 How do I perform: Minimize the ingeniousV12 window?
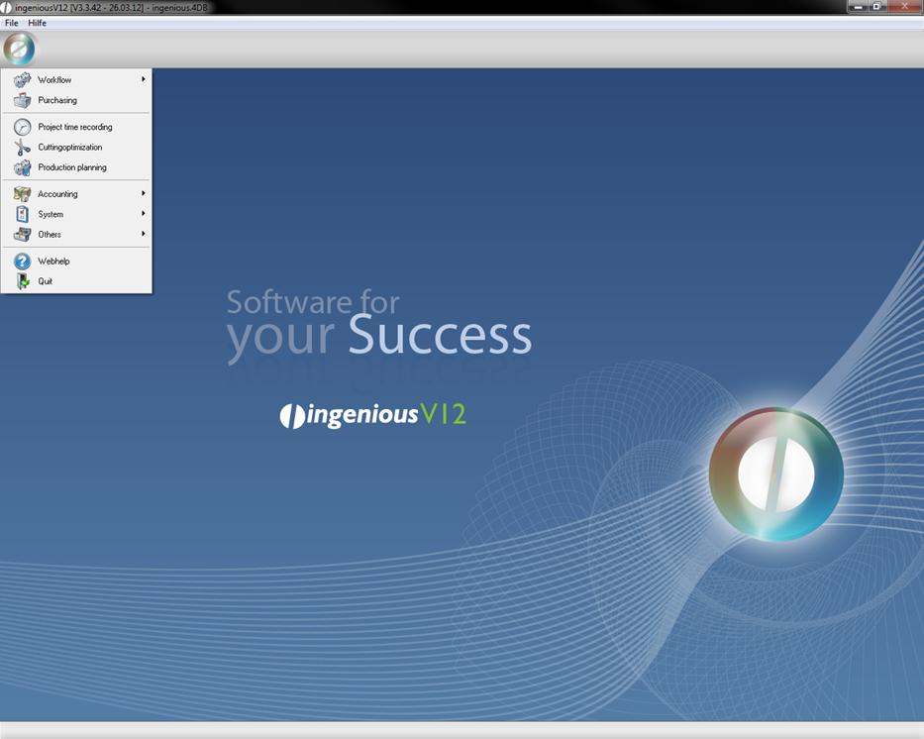[858, 7]
